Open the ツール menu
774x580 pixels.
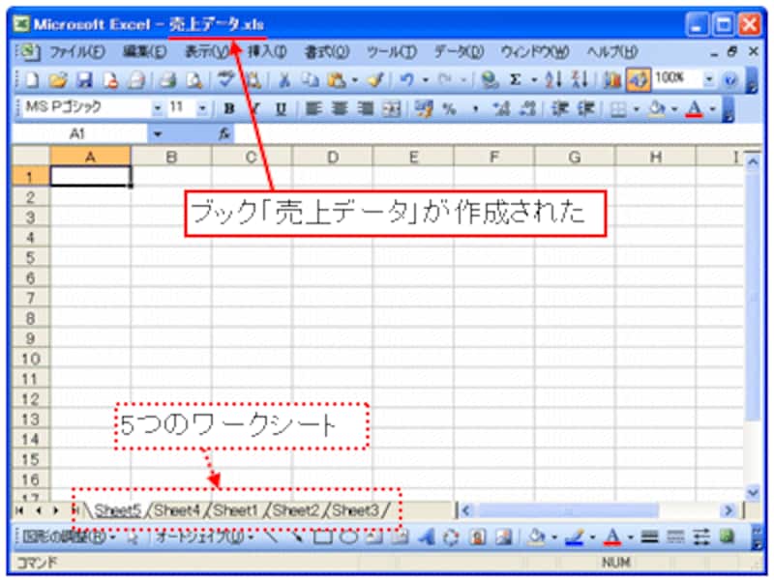392,52
